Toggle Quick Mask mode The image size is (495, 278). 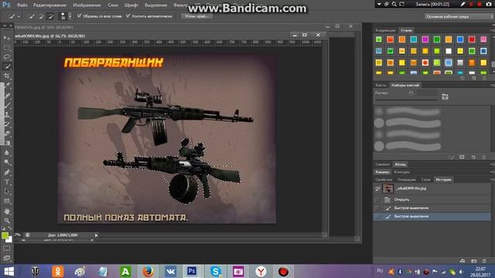(7, 249)
